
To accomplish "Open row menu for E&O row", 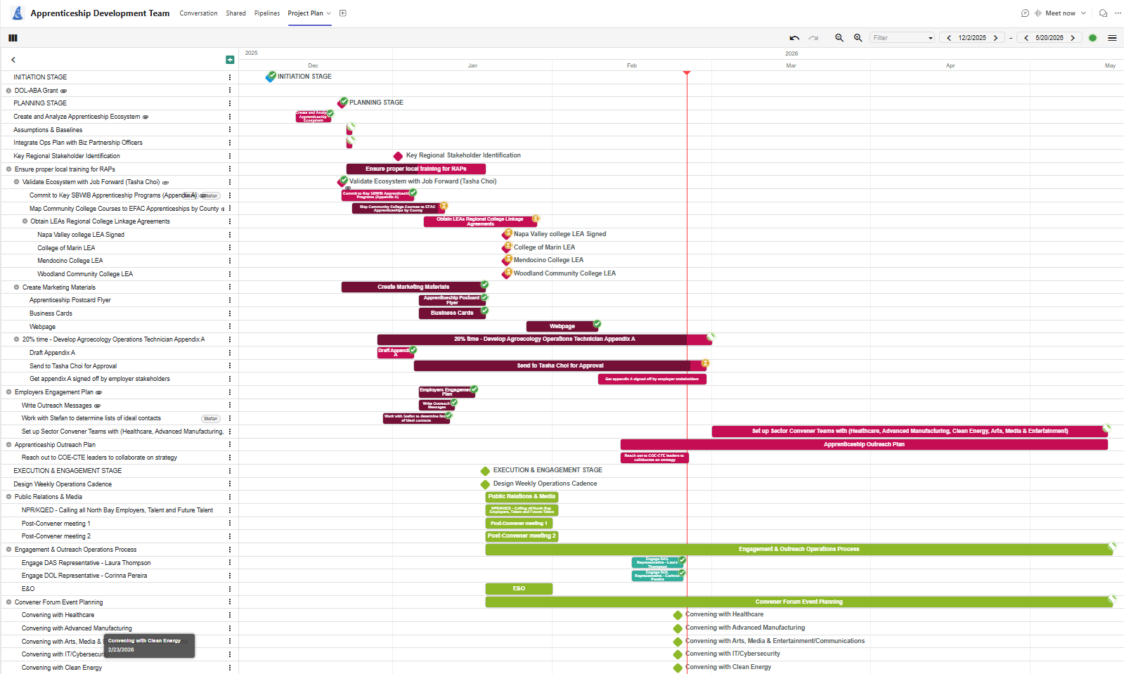I will point(230,588).
